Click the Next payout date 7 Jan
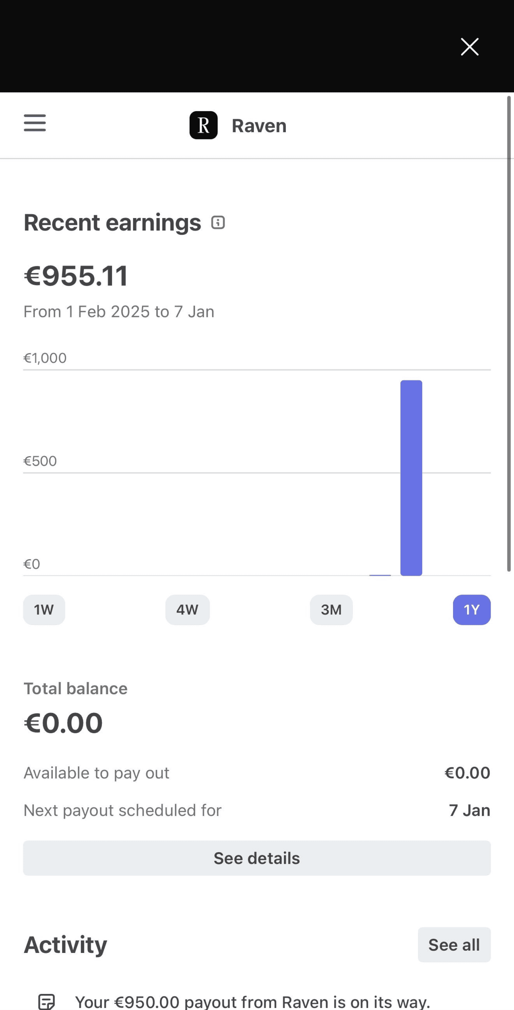514x1010 pixels. pos(469,810)
